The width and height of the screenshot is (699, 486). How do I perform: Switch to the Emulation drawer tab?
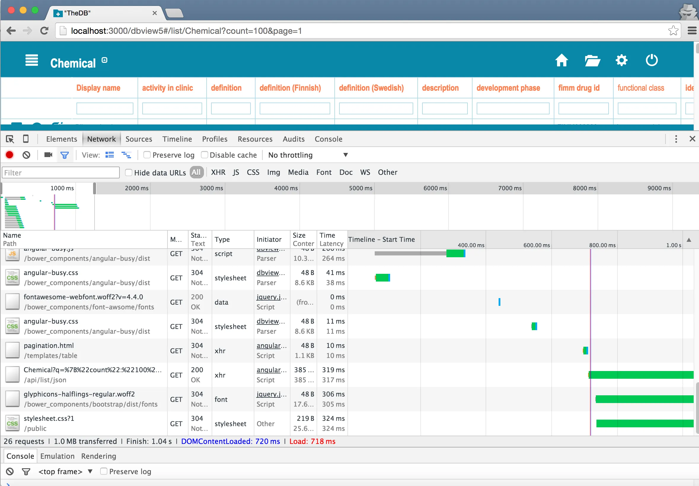click(57, 456)
